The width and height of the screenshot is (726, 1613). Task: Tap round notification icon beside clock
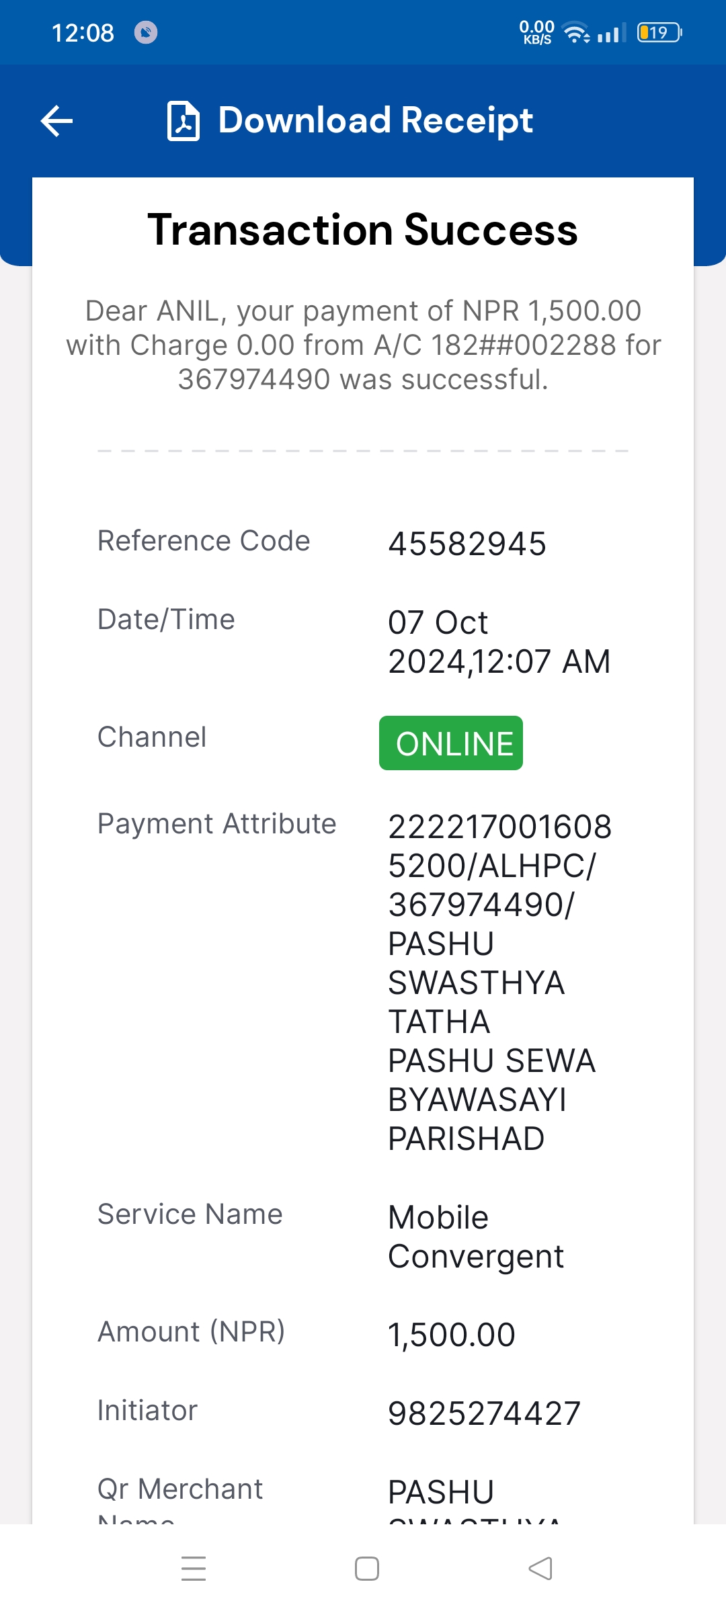146,32
